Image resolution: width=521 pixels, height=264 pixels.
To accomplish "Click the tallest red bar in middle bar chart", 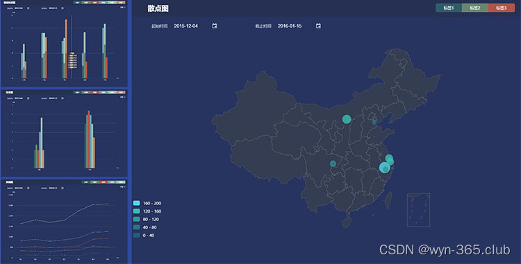I will click(x=89, y=139).
